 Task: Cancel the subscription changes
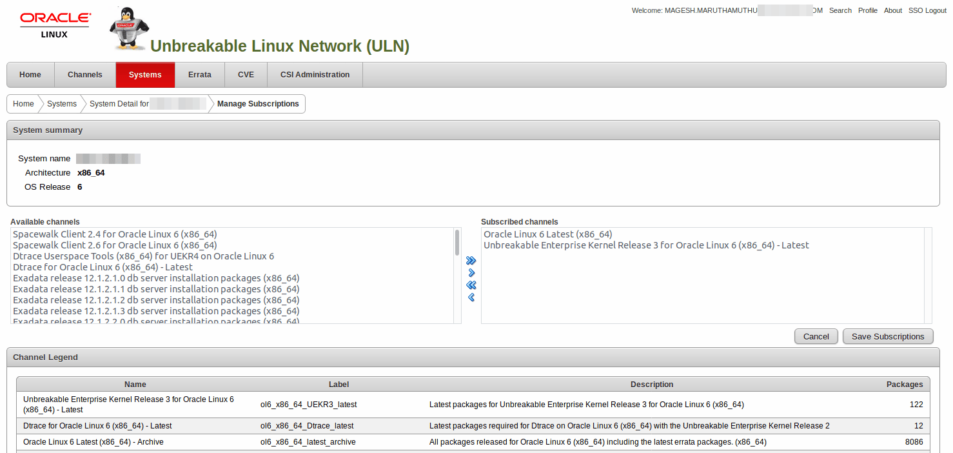coord(816,336)
